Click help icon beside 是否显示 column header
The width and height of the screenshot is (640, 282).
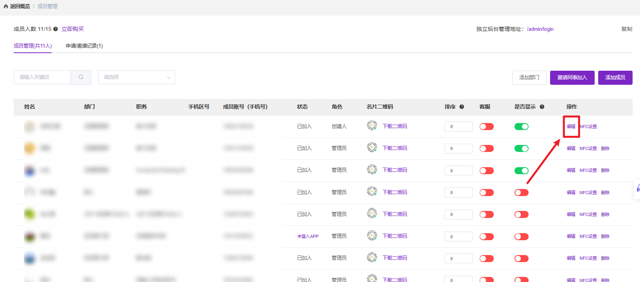(542, 107)
